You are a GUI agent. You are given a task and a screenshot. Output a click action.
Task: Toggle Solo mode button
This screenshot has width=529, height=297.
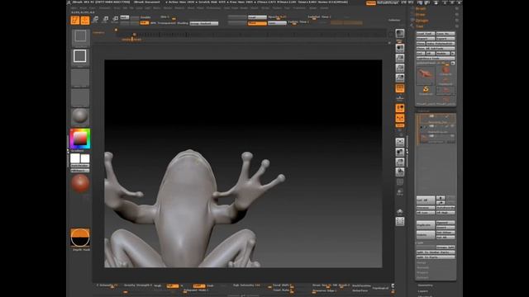click(400, 211)
